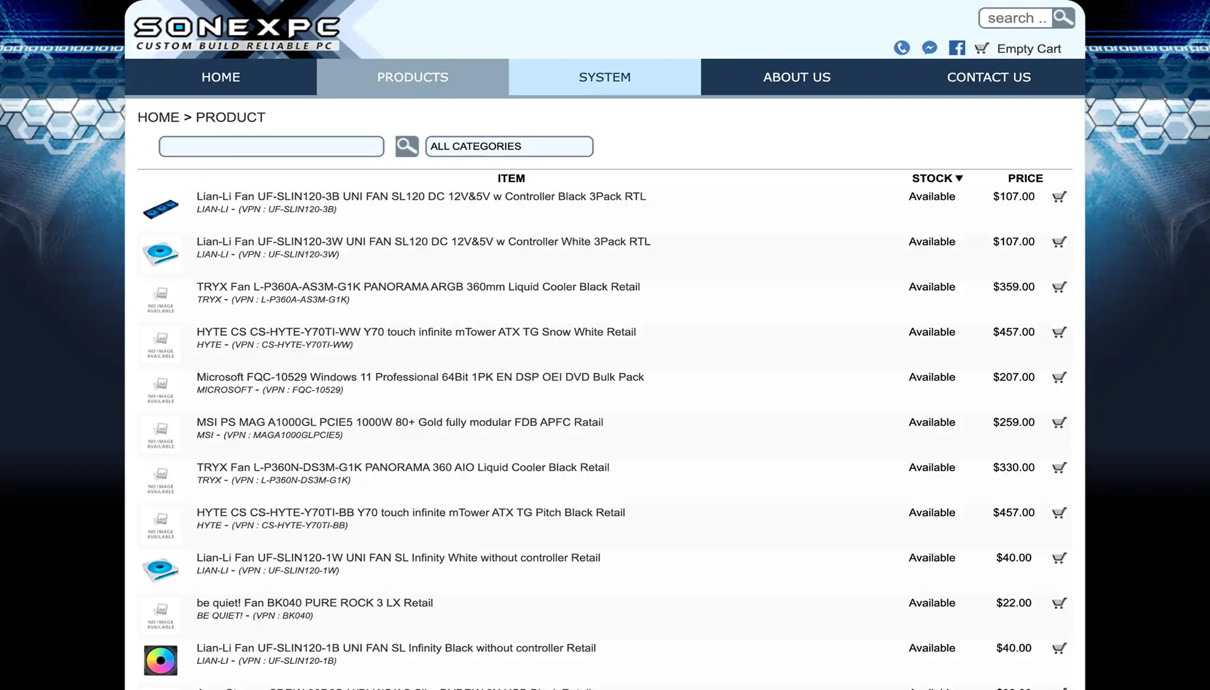Click the black UF-SLIN120-3B fan thumbnail
The width and height of the screenshot is (1210, 690).
click(x=160, y=209)
